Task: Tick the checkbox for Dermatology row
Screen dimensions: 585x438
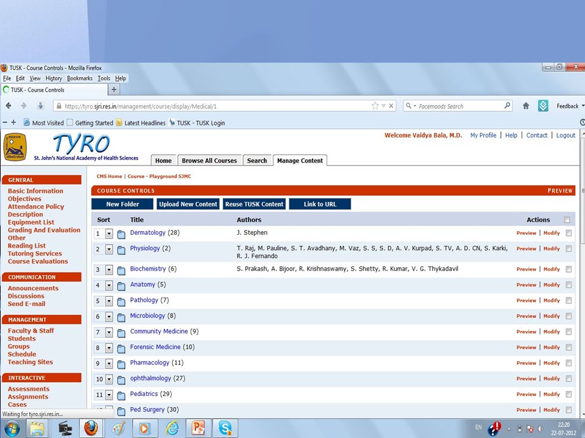Action: click(x=569, y=233)
